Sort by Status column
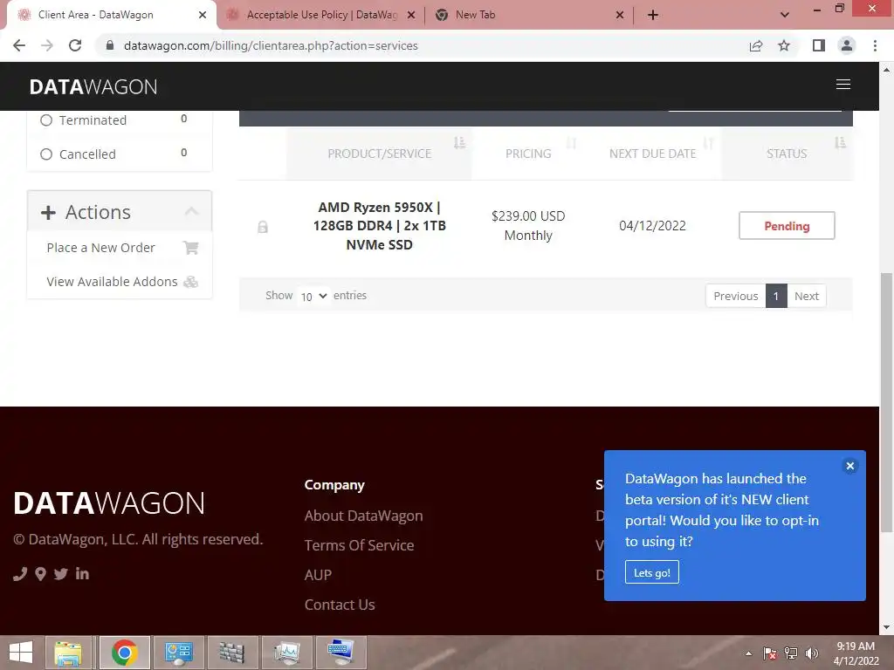Screen dimensions: 894x670 pyautogui.click(x=787, y=154)
